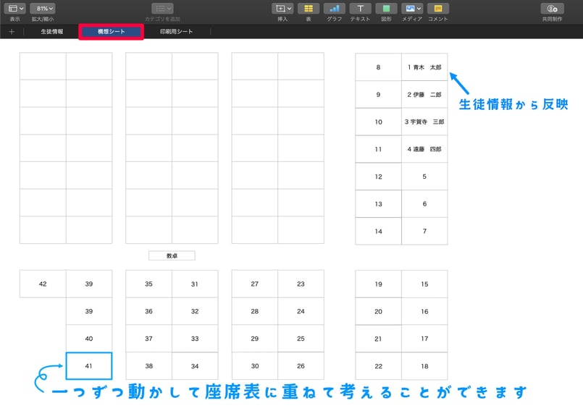Click the 表 table icon in toolbar
This screenshot has height=416, width=583.
(x=309, y=9)
